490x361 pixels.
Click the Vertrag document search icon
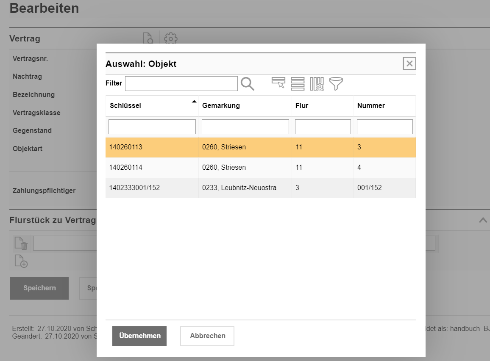coord(148,39)
